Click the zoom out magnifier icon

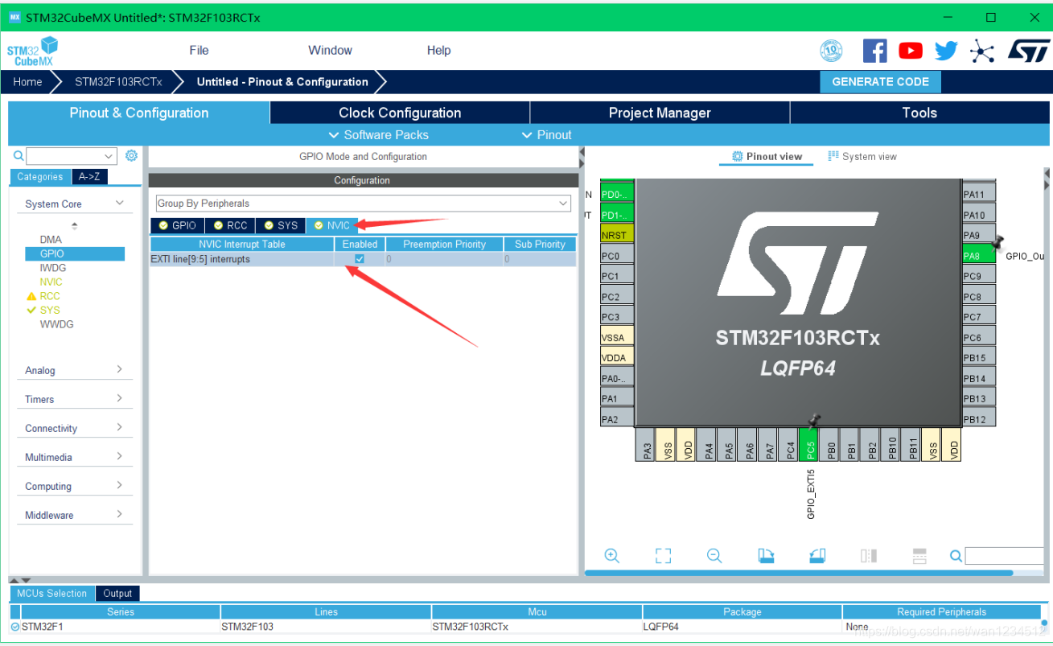(x=714, y=556)
